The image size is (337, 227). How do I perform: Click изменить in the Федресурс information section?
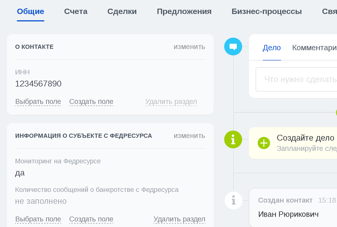tap(189, 136)
